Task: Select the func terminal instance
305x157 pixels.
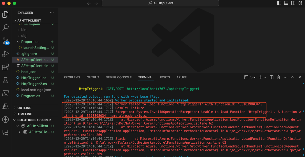Action: tap(250, 77)
